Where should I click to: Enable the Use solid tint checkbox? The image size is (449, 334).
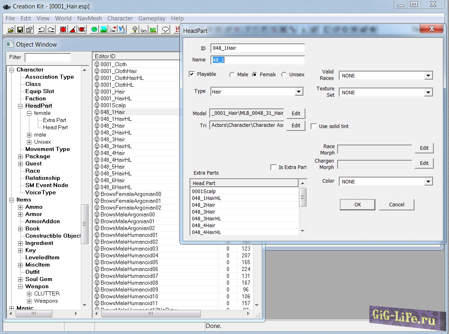314,126
